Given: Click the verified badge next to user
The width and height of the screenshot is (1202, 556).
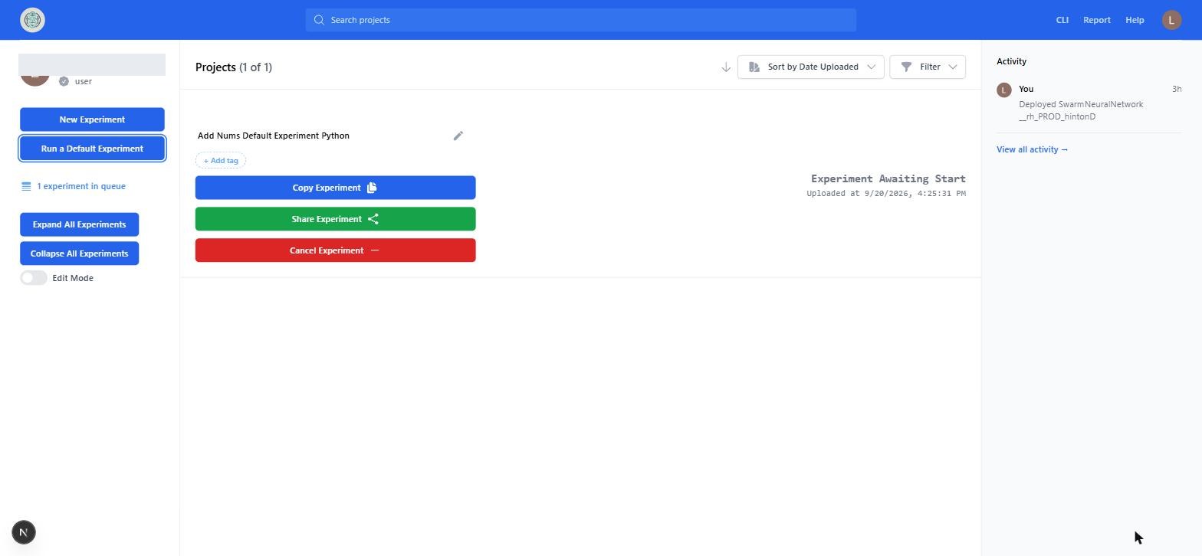Looking at the screenshot, I should click(64, 81).
